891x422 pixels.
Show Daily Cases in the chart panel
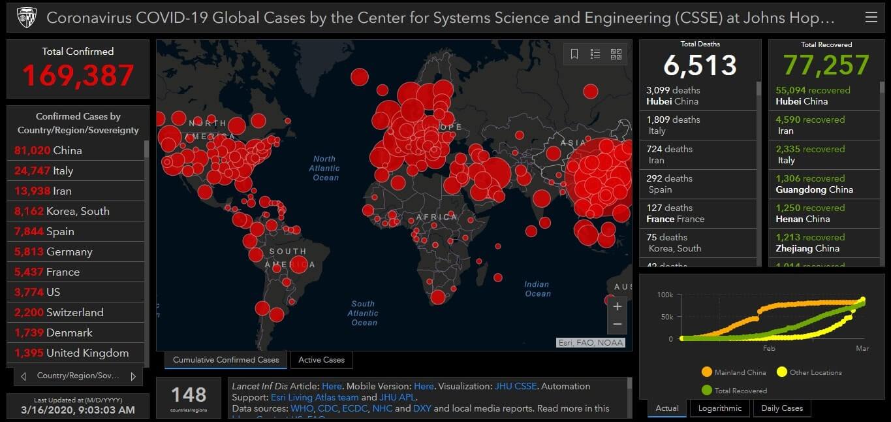pyautogui.click(x=782, y=408)
